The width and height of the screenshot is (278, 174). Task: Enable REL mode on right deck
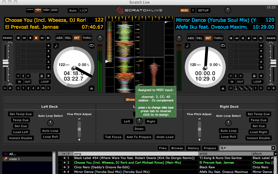[x=200, y=38]
